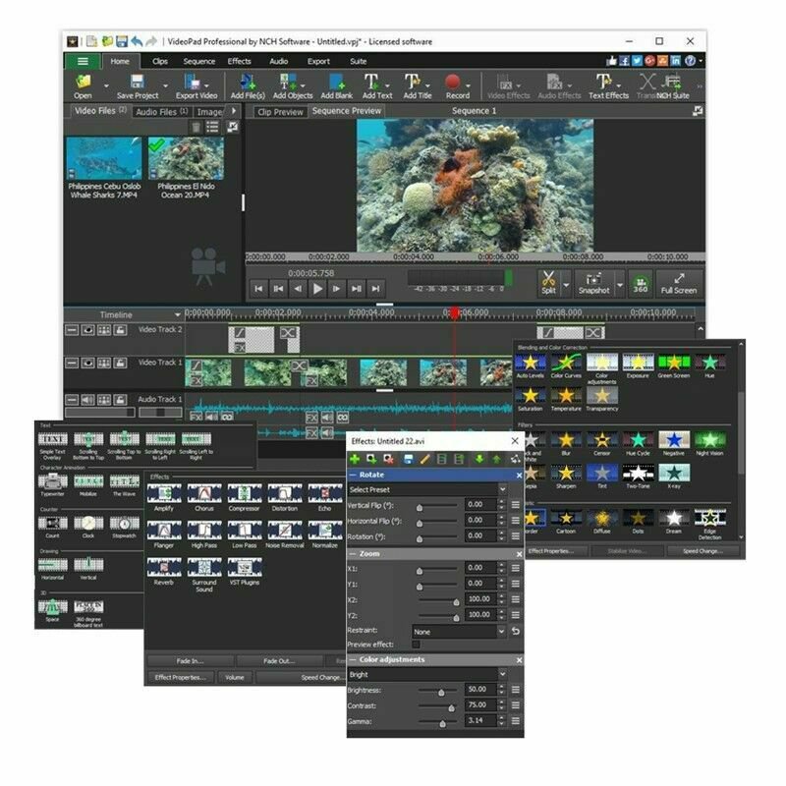
Task: Choose the Color Curves effect
Action: [x=566, y=365]
